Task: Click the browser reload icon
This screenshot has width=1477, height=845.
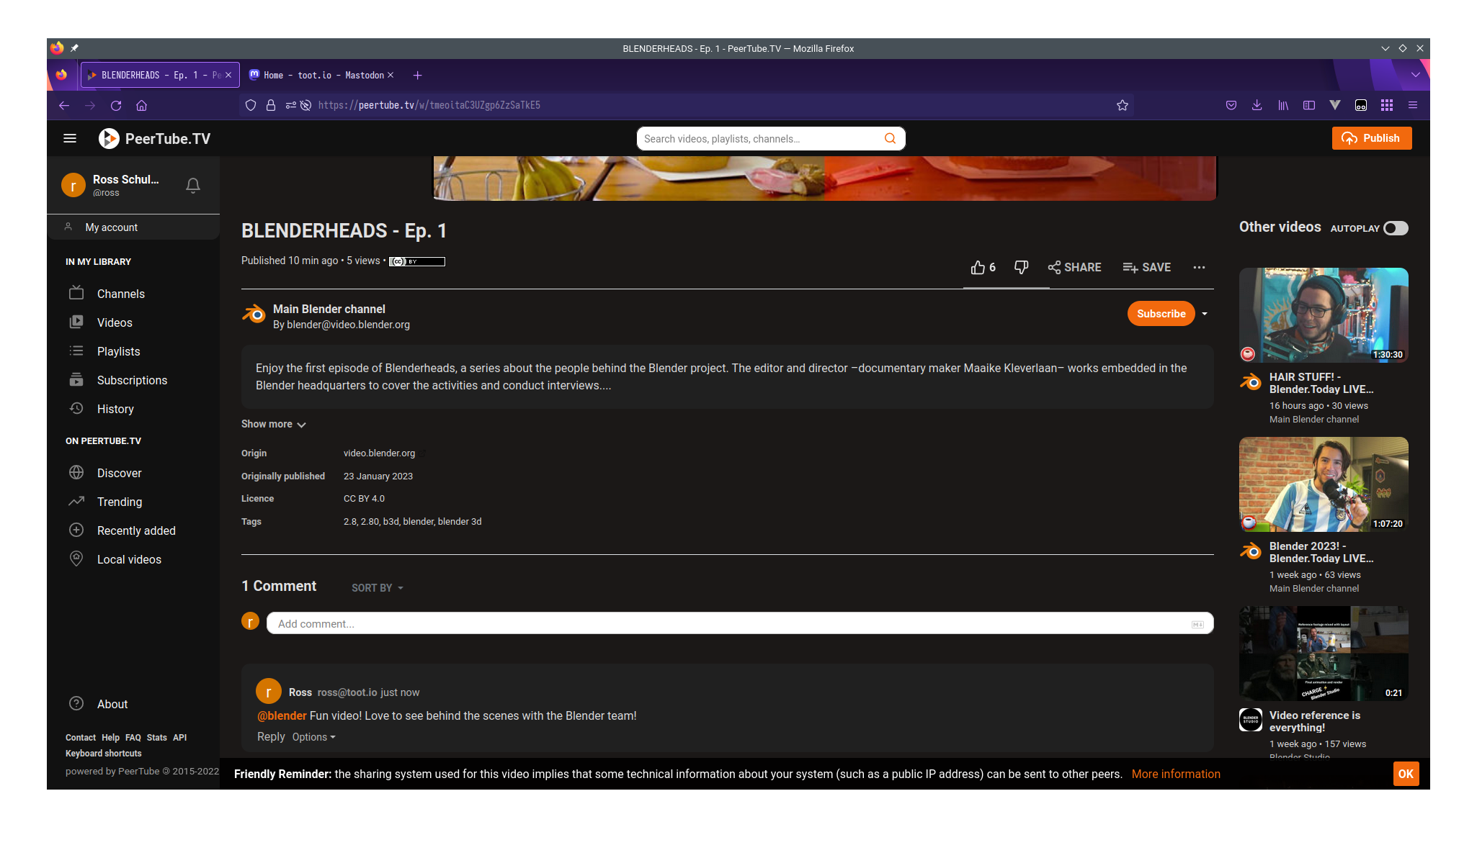Action: coord(116,105)
